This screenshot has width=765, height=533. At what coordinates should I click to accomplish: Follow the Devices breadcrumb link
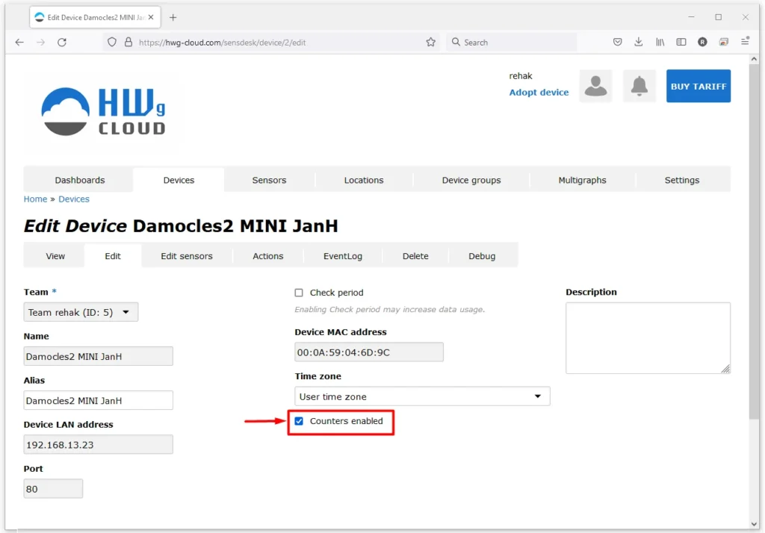tap(74, 199)
